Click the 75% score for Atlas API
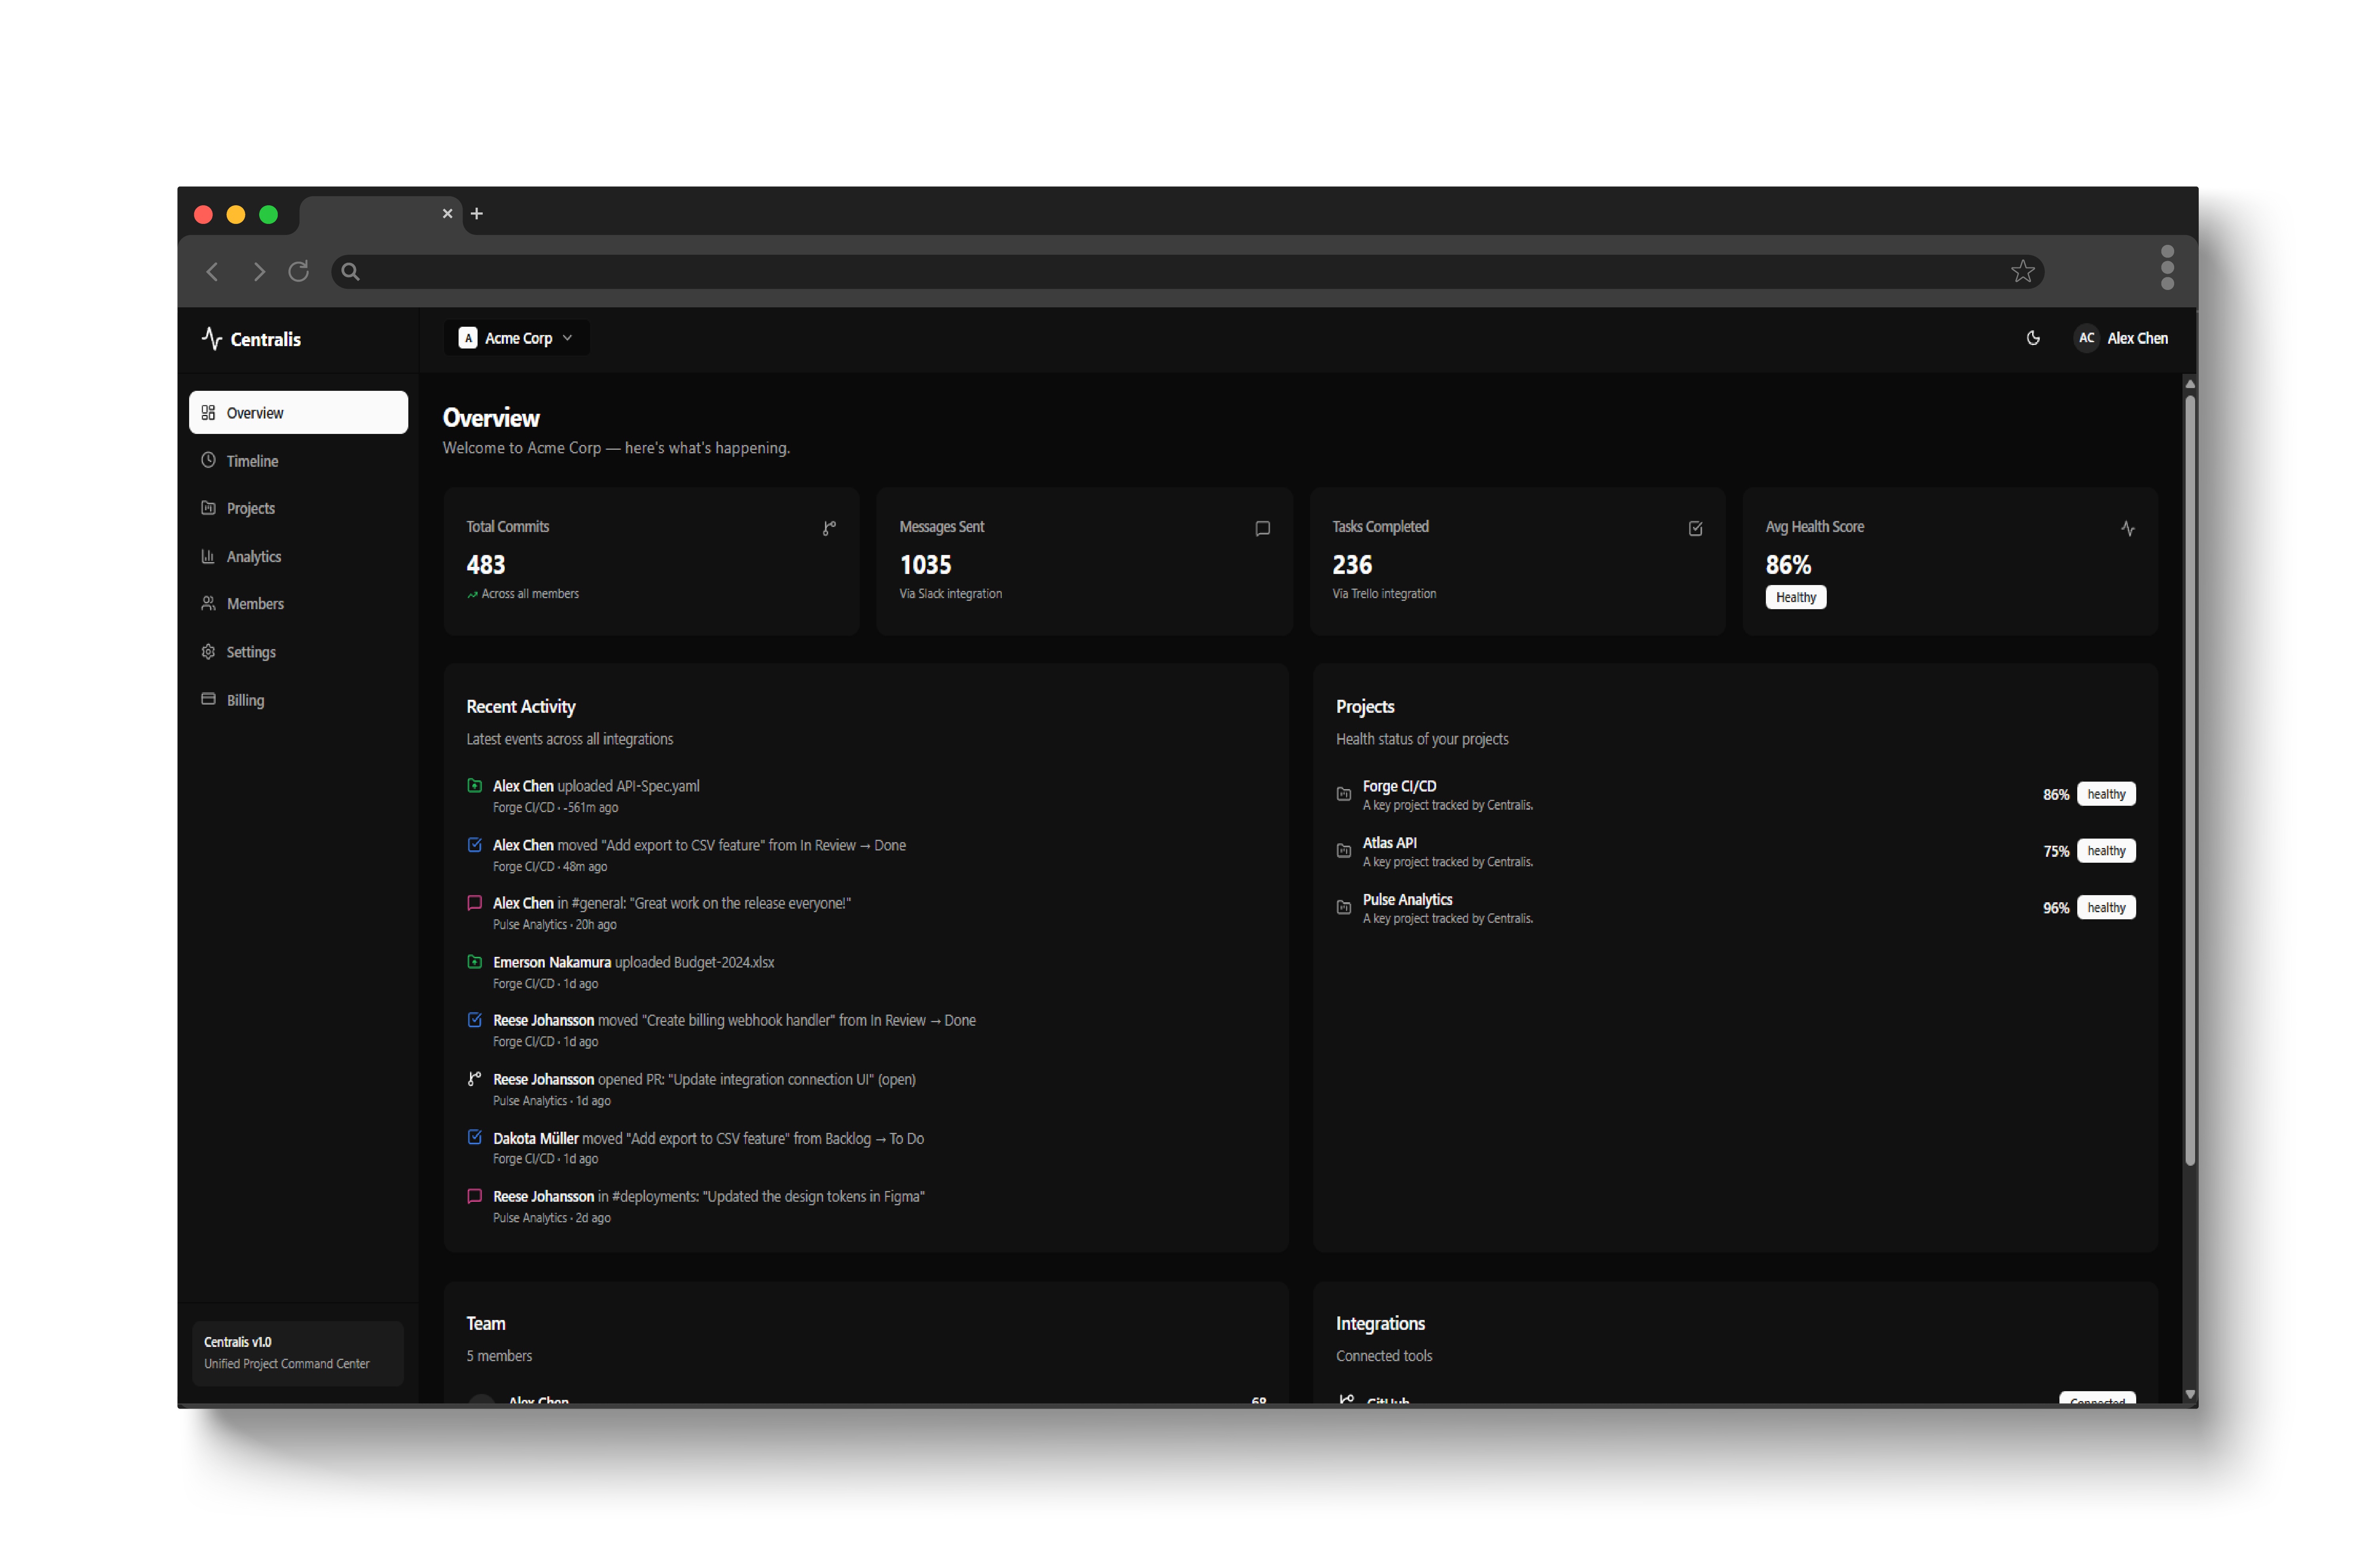Image resolution: width=2374 pixels, height=1568 pixels. tap(2055, 852)
